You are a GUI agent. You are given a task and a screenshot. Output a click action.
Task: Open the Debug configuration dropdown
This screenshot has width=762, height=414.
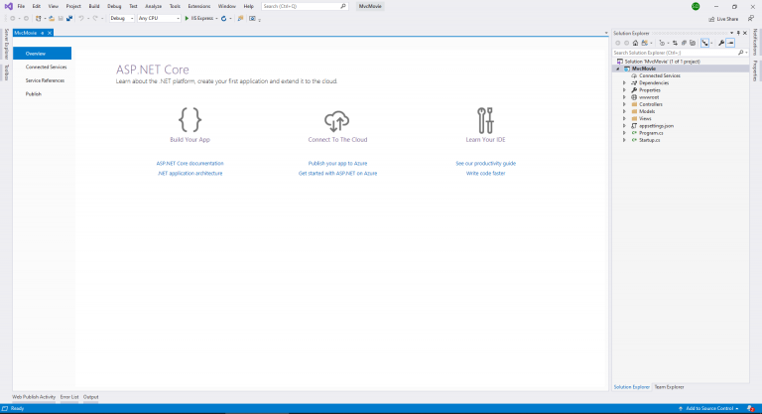coord(120,18)
